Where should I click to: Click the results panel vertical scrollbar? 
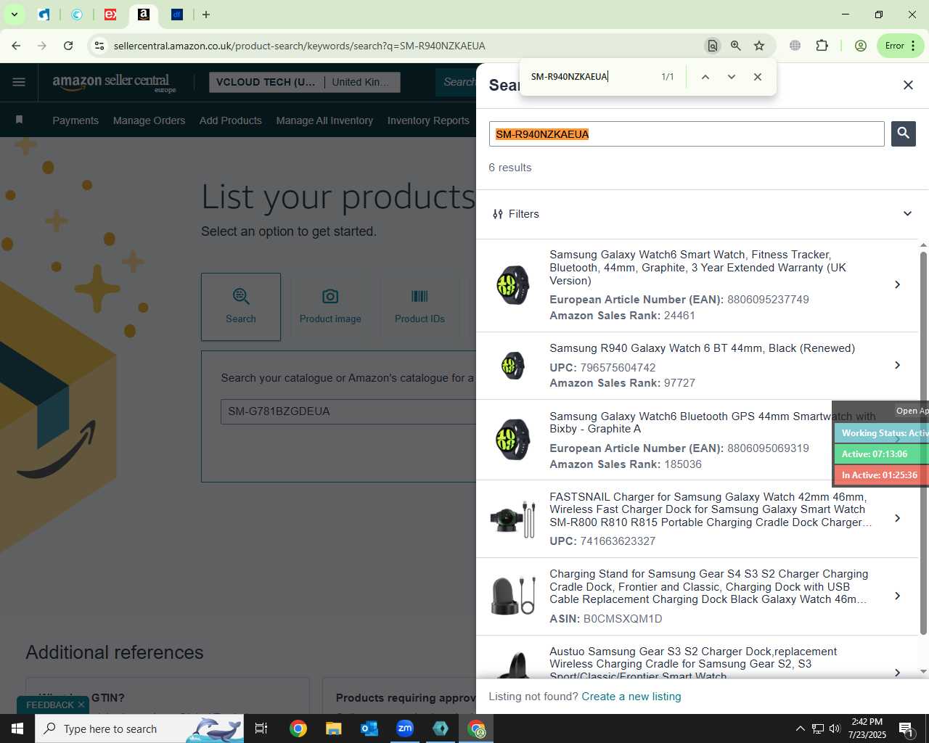click(x=923, y=443)
